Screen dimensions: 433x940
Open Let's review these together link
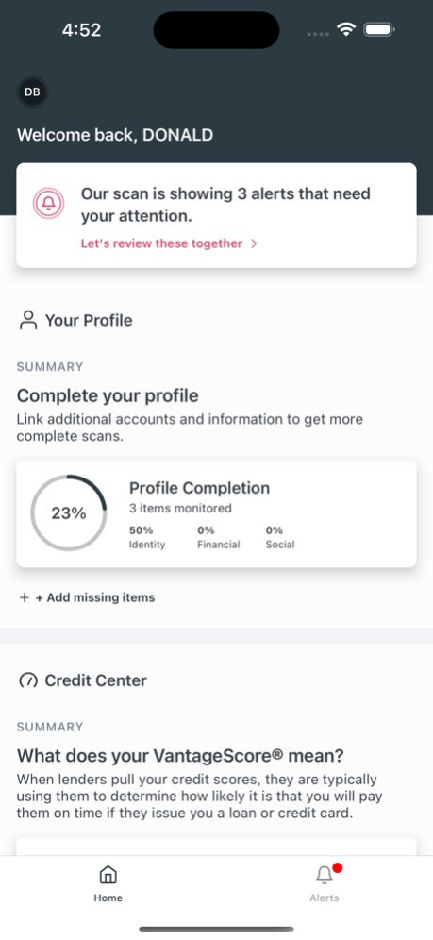coord(161,243)
